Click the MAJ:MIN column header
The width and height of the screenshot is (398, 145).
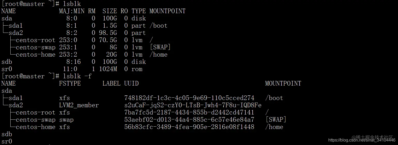pos(72,11)
